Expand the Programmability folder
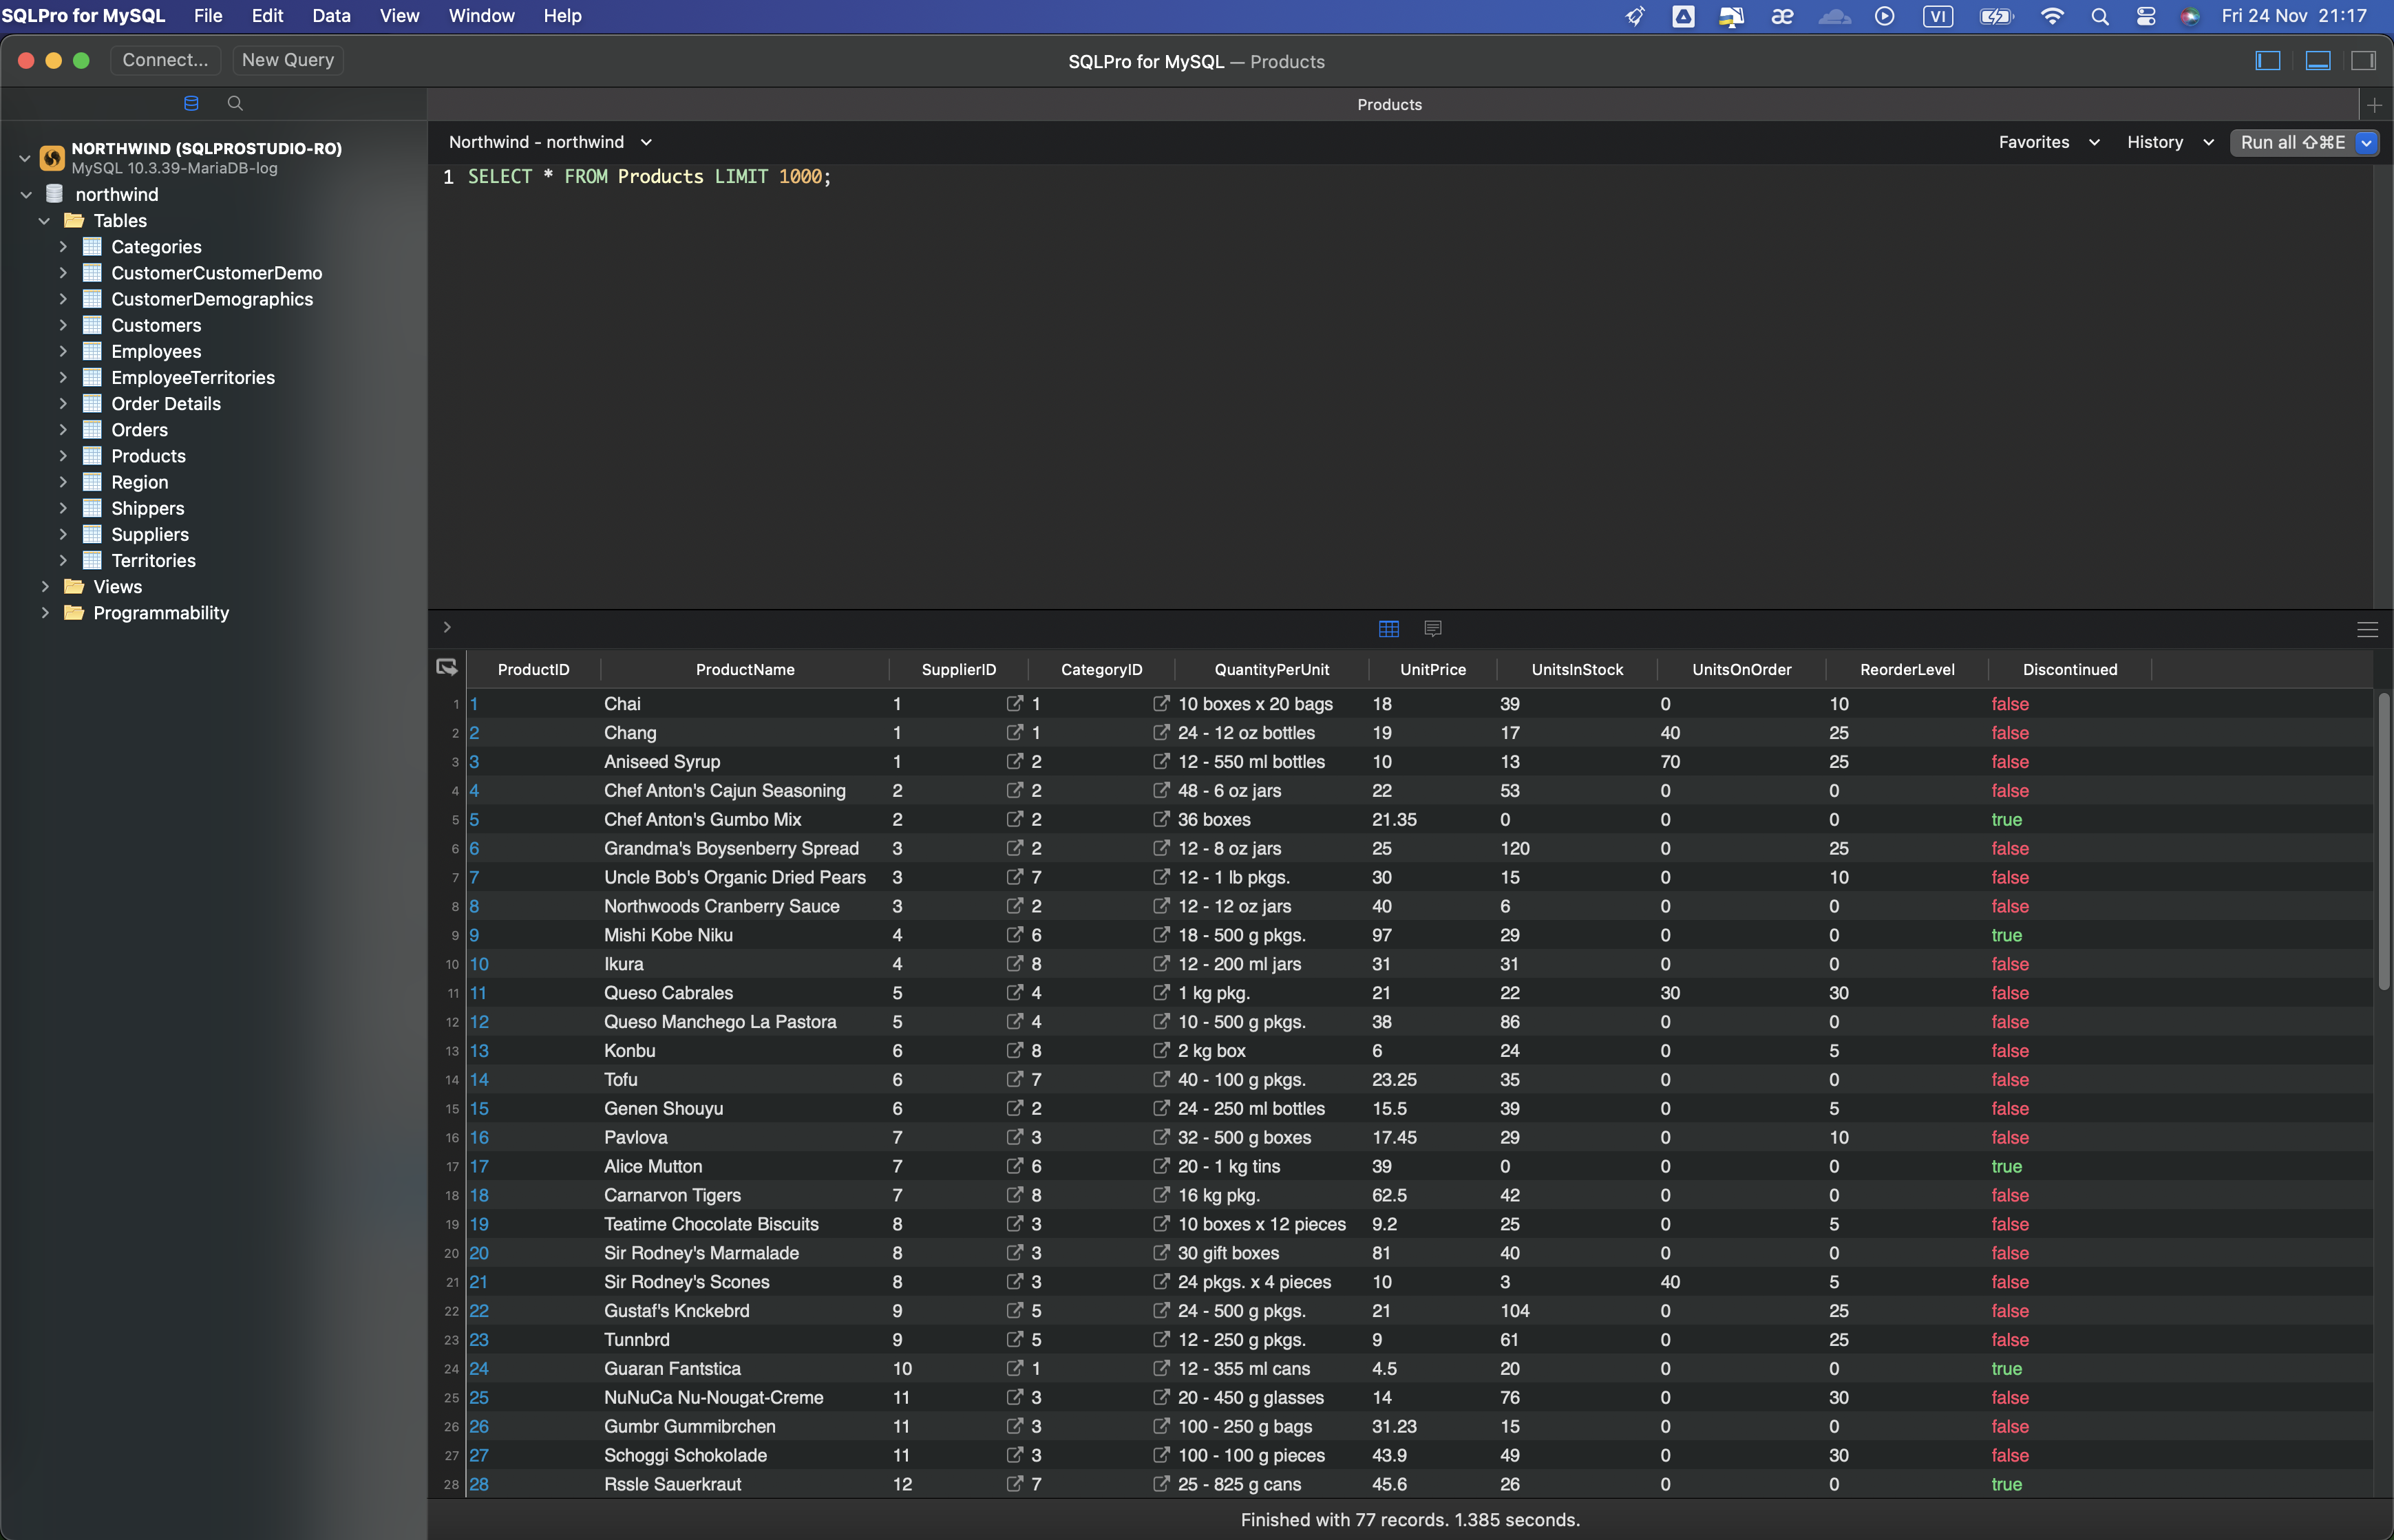Screen dimensions: 2394x1540 [45, 612]
